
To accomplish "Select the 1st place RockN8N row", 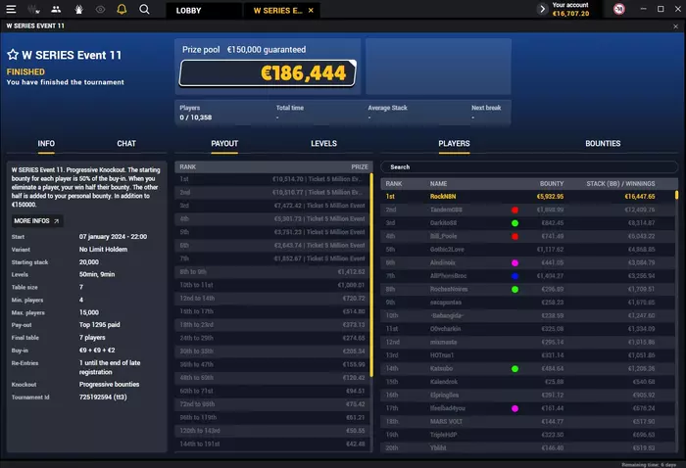I will pos(527,197).
